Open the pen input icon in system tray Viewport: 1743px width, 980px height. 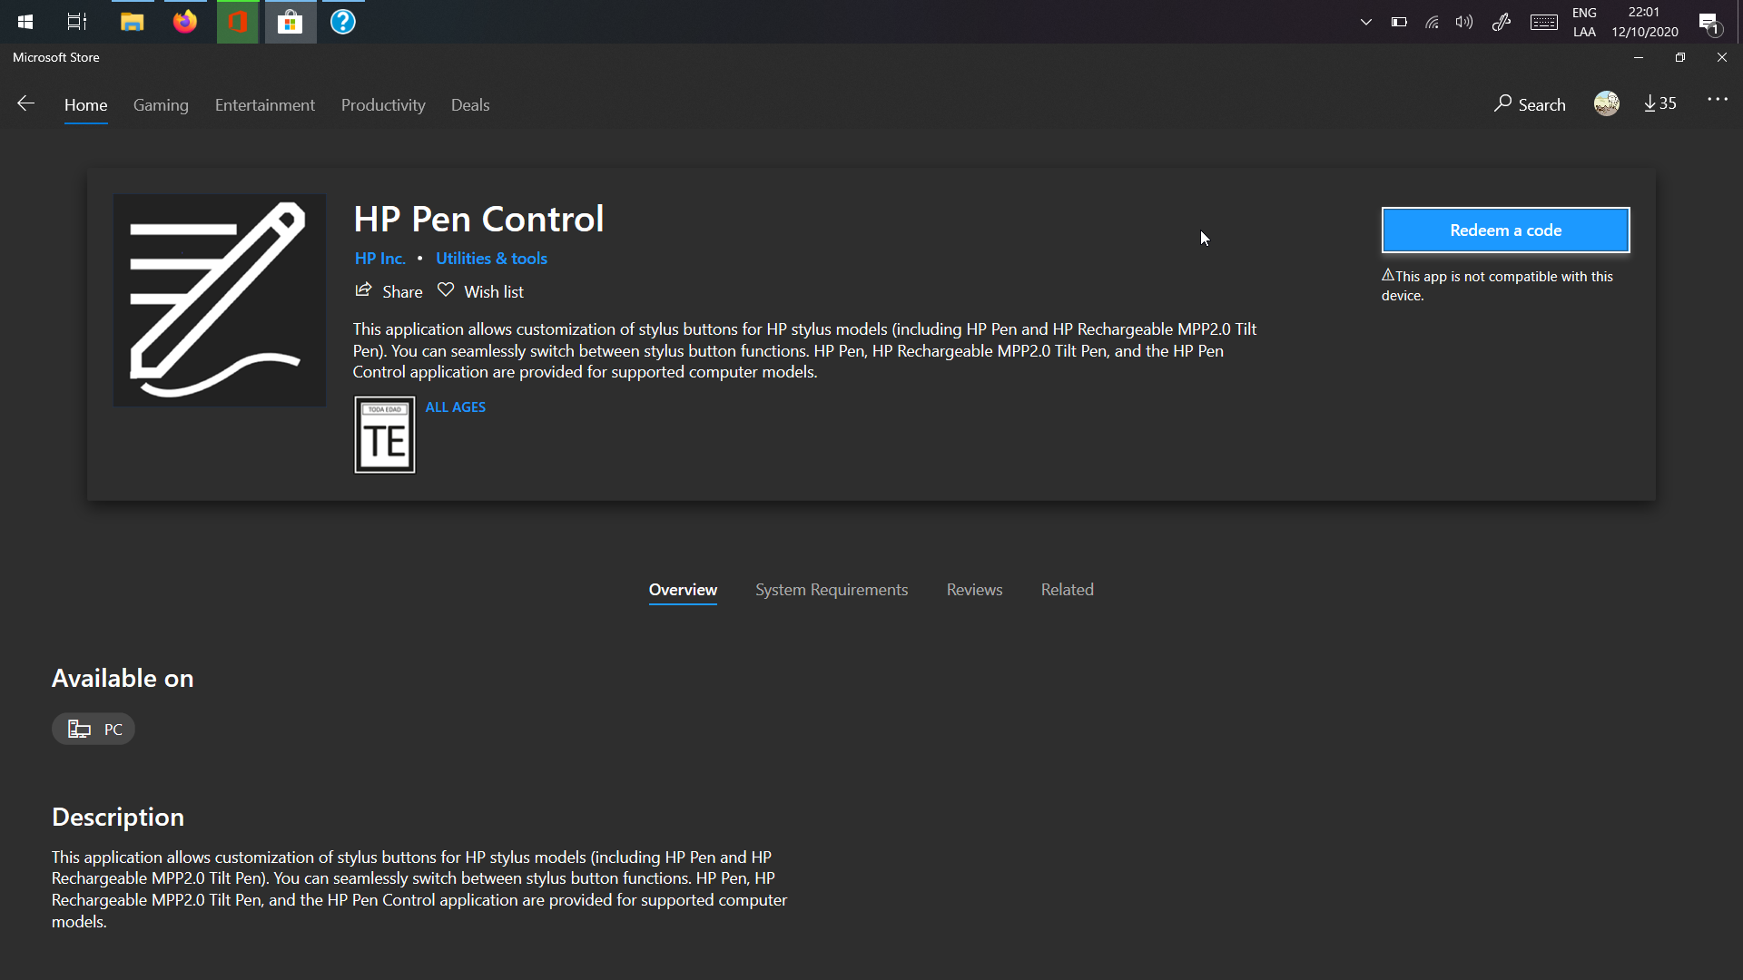point(1501,22)
